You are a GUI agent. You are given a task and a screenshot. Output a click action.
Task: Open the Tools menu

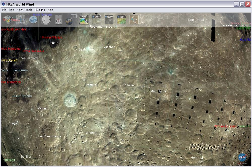click(x=29, y=10)
